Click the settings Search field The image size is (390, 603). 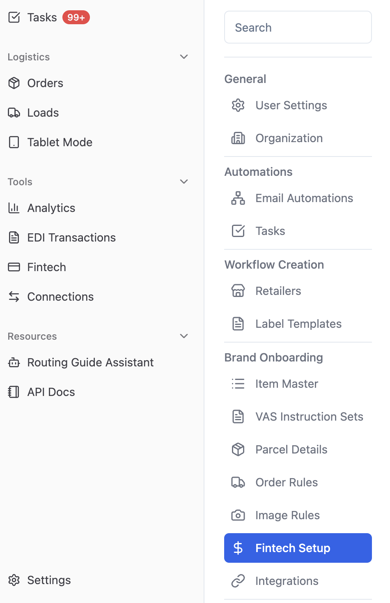pos(298,27)
